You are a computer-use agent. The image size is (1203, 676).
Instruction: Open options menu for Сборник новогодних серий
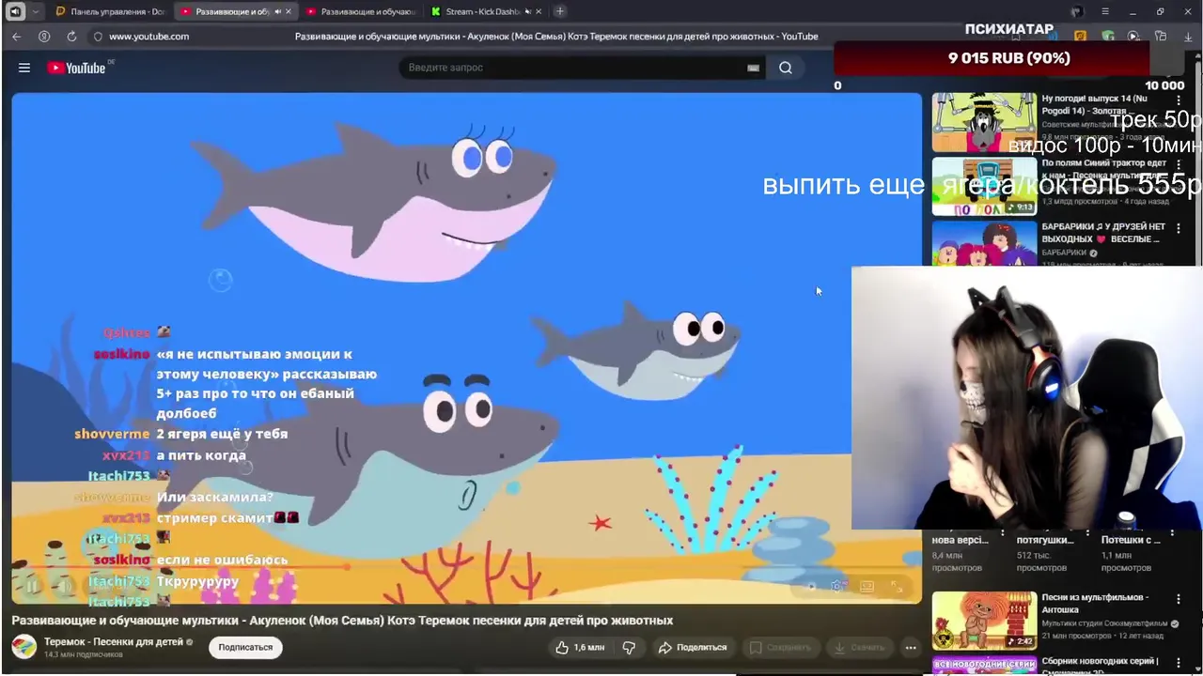(x=1179, y=663)
